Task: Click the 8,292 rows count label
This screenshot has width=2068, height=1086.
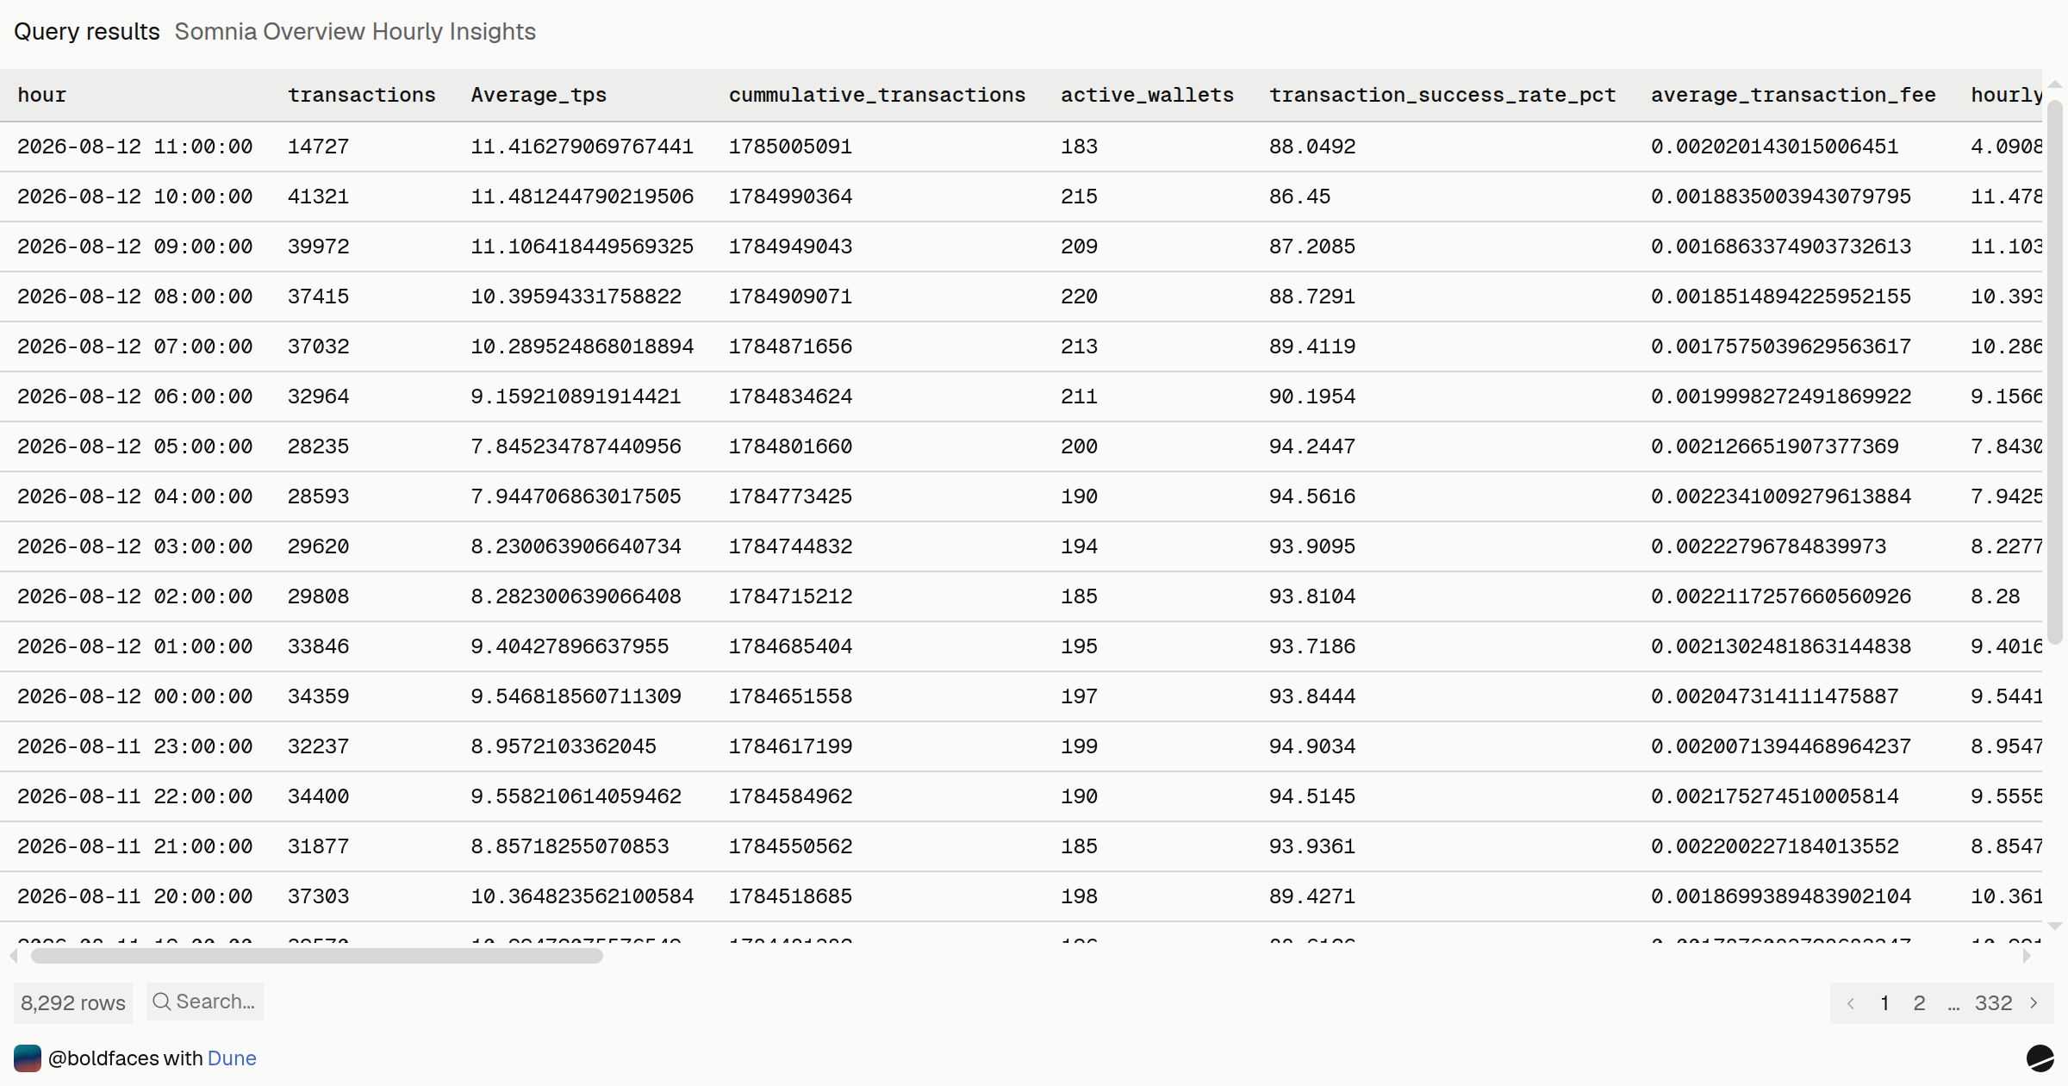Action: [x=73, y=1002]
